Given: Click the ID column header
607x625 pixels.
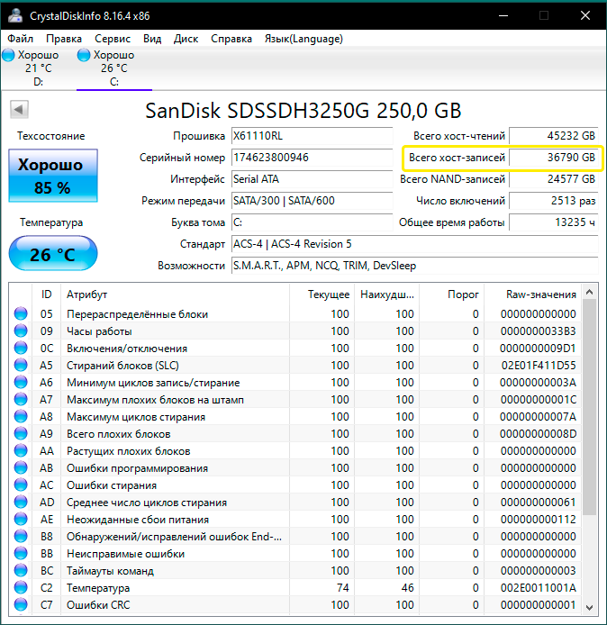Looking at the screenshot, I should point(46,294).
